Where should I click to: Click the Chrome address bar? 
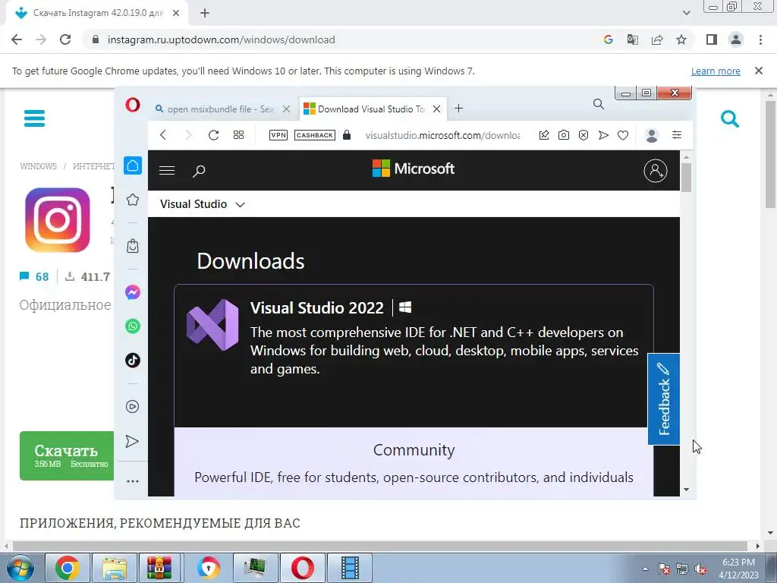click(x=342, y=39)
